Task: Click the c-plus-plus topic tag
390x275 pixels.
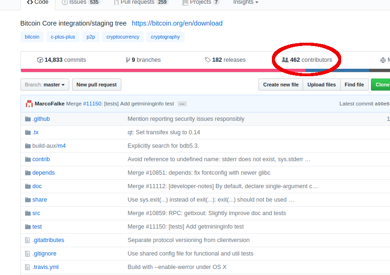Action: (x=63, y=37)
